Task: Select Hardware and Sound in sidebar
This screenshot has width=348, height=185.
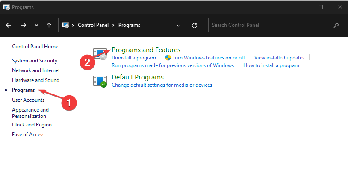Action: click(35, 80)
